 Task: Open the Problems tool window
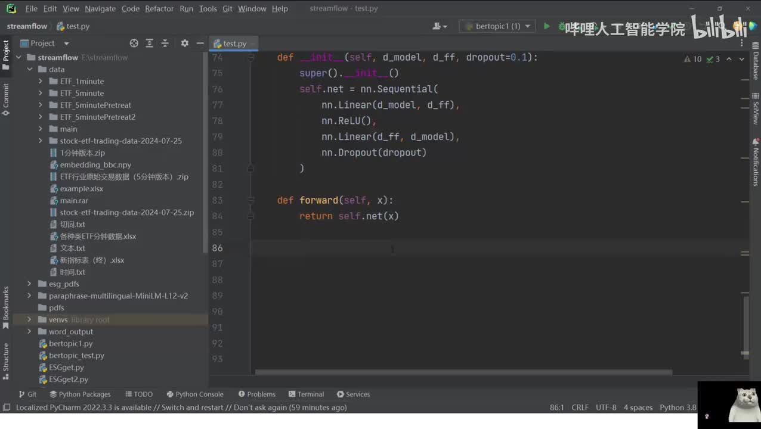coord(256,394)
